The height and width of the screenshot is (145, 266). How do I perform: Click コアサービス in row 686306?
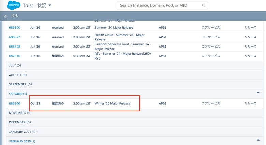pos(211,103)
